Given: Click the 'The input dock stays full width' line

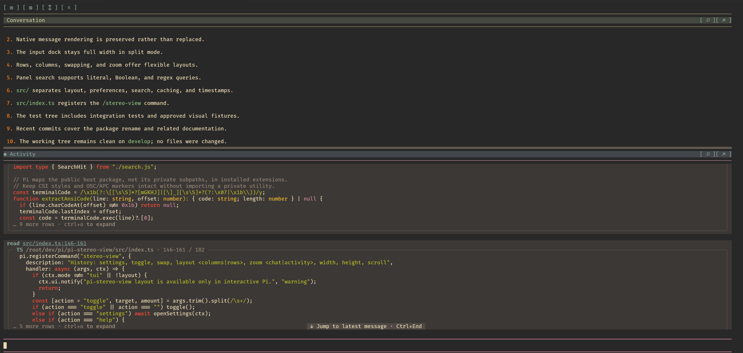Looking at the screenshot, I should [x=85, y=52].
